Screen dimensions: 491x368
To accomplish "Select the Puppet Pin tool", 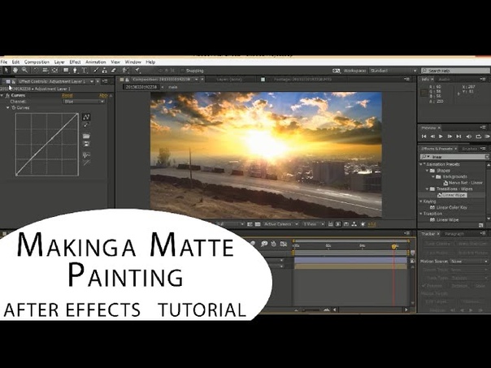I will click(x=137, y=71).
